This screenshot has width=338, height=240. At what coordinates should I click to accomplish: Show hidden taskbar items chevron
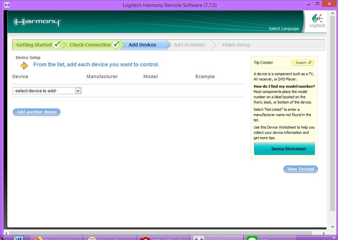tap(334, 238)
